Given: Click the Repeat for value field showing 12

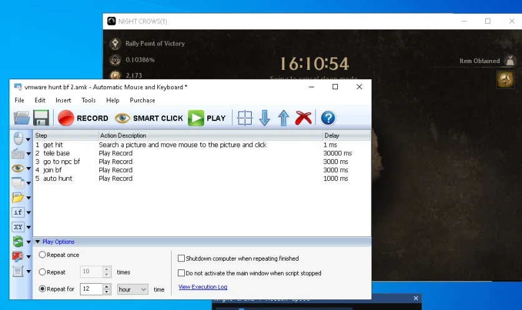Looking at the screenshot, I should 91,289.
